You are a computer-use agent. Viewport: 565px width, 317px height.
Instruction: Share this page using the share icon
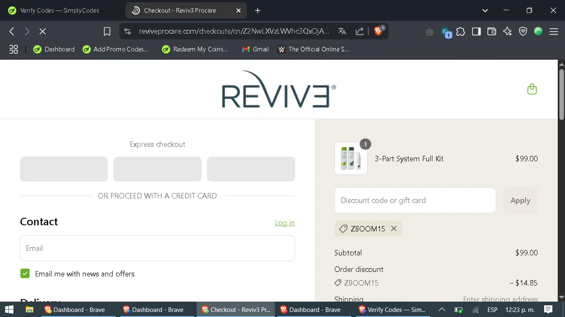(360, 32)
